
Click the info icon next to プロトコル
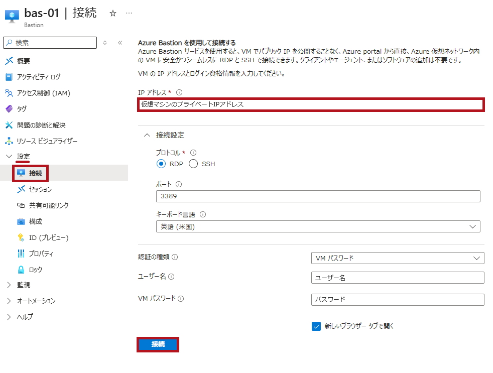(x=193, y=153)
